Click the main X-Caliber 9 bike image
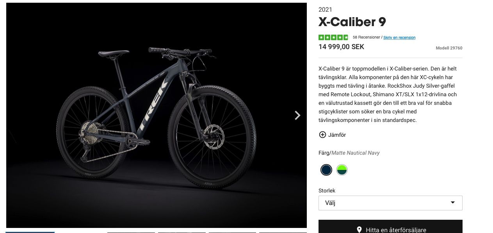The image size is (493, 233). point(157,115)
